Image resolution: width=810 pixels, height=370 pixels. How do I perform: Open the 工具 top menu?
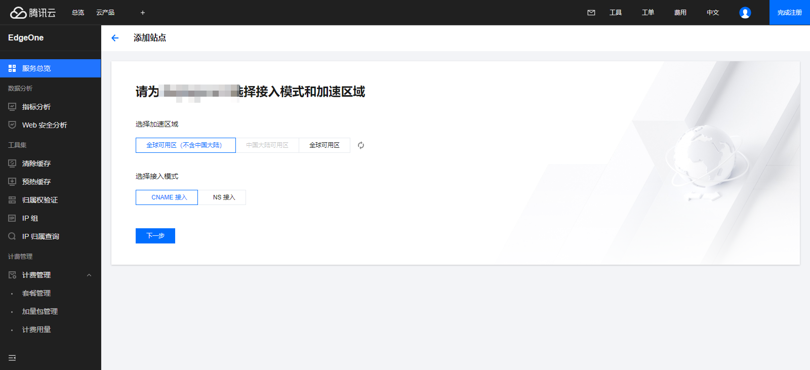(616, 13)
